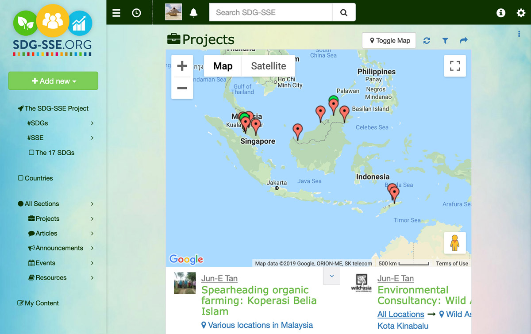Viewport: 531px width, 334px height.
Task: Click the user avatar thumbnail in top bar
Action: coord(173,12)
